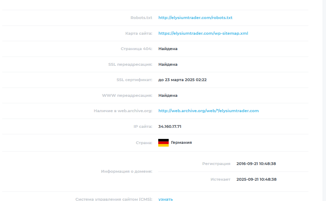Image resolution: width=326 pixels, height=201 pixels.
Task: Open the elysiumtrader.com robots.txt link
Action: point(195,18)
